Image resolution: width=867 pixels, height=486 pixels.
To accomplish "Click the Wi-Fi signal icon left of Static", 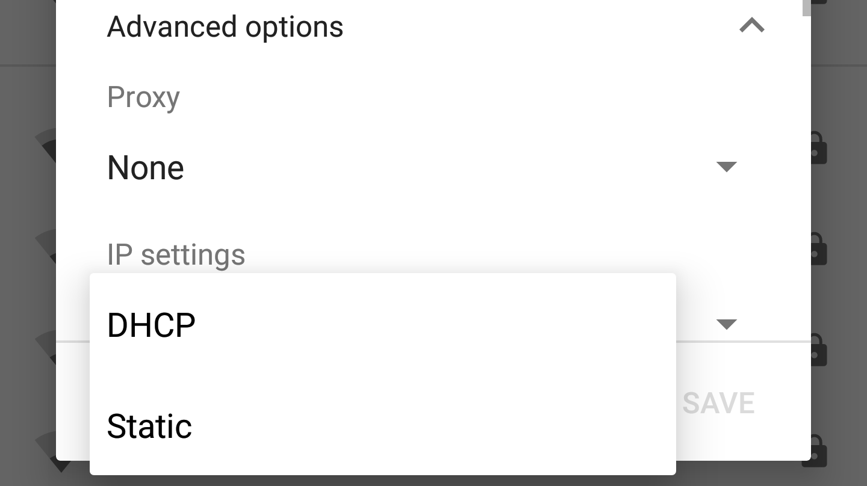I will (x=46, y=450).
